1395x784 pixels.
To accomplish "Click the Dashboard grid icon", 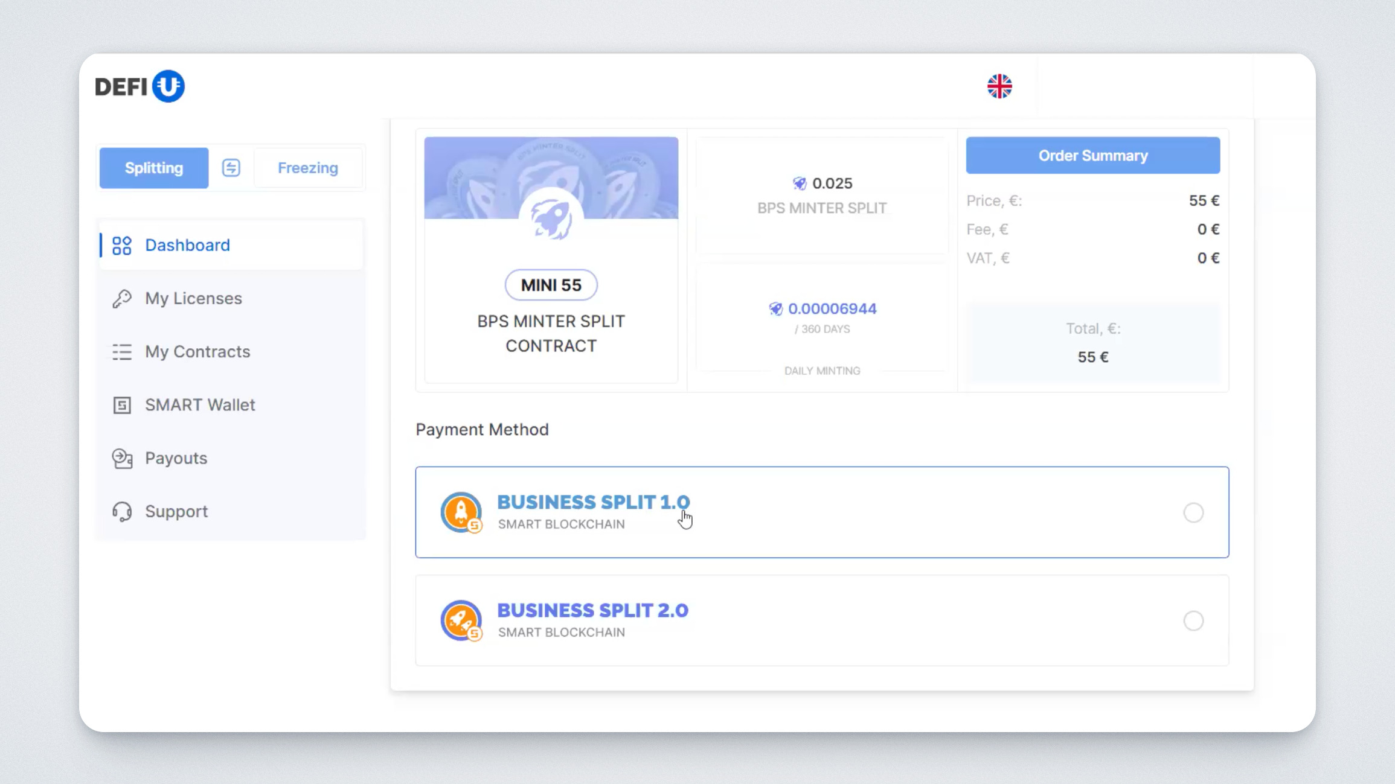I will tap(122, 245).
